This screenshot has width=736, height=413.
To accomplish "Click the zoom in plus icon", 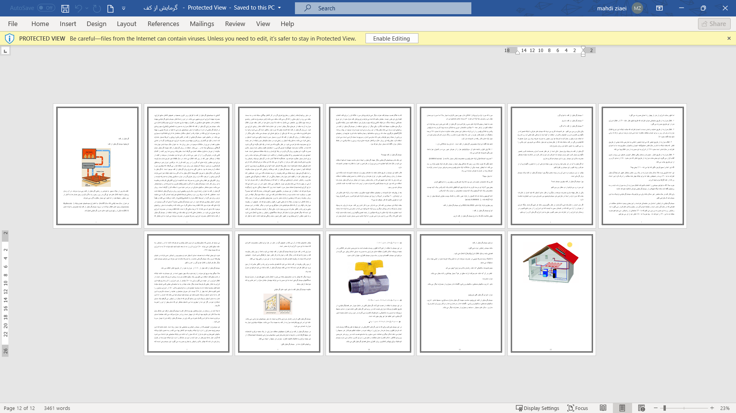I will (x=712, y=408).
